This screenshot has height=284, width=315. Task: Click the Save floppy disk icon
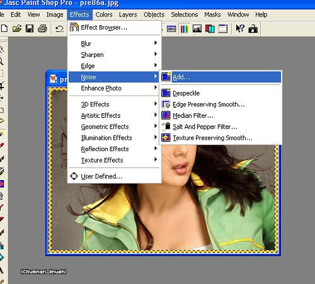[x=30, y=28]
